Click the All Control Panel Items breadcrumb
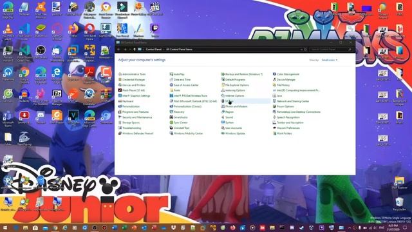Screen dimensions: 412x232 tap(179, 49)
